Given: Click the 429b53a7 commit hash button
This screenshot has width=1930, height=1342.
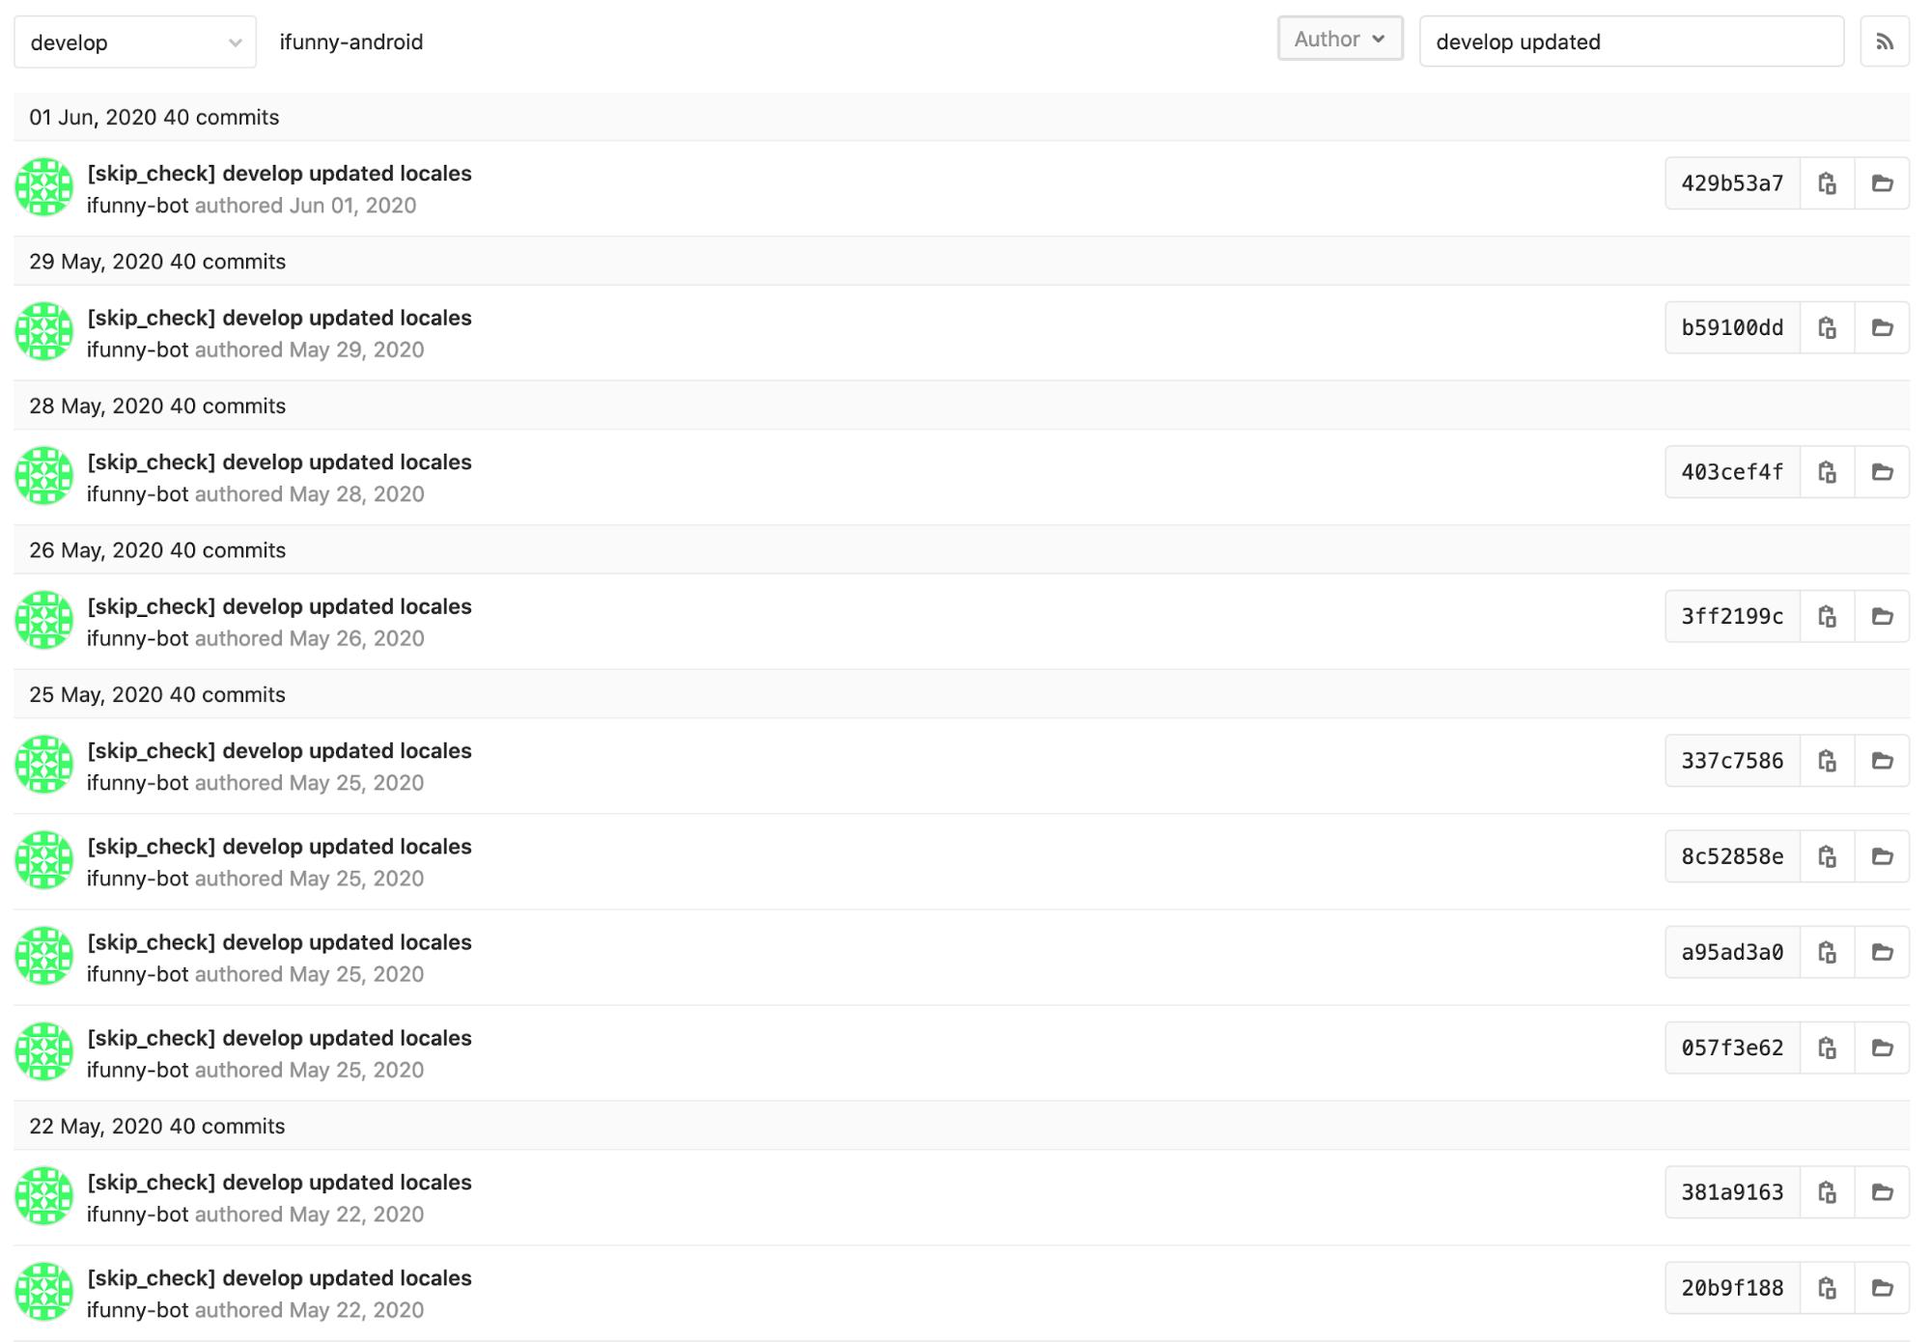Looking at the screenshot, I should tap(1732, 183).
